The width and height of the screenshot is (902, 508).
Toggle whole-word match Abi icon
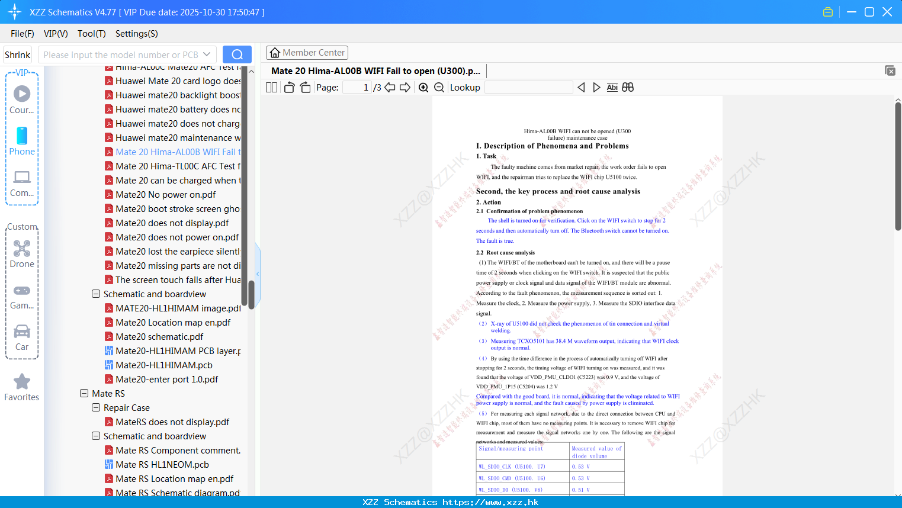click(612, 87)
